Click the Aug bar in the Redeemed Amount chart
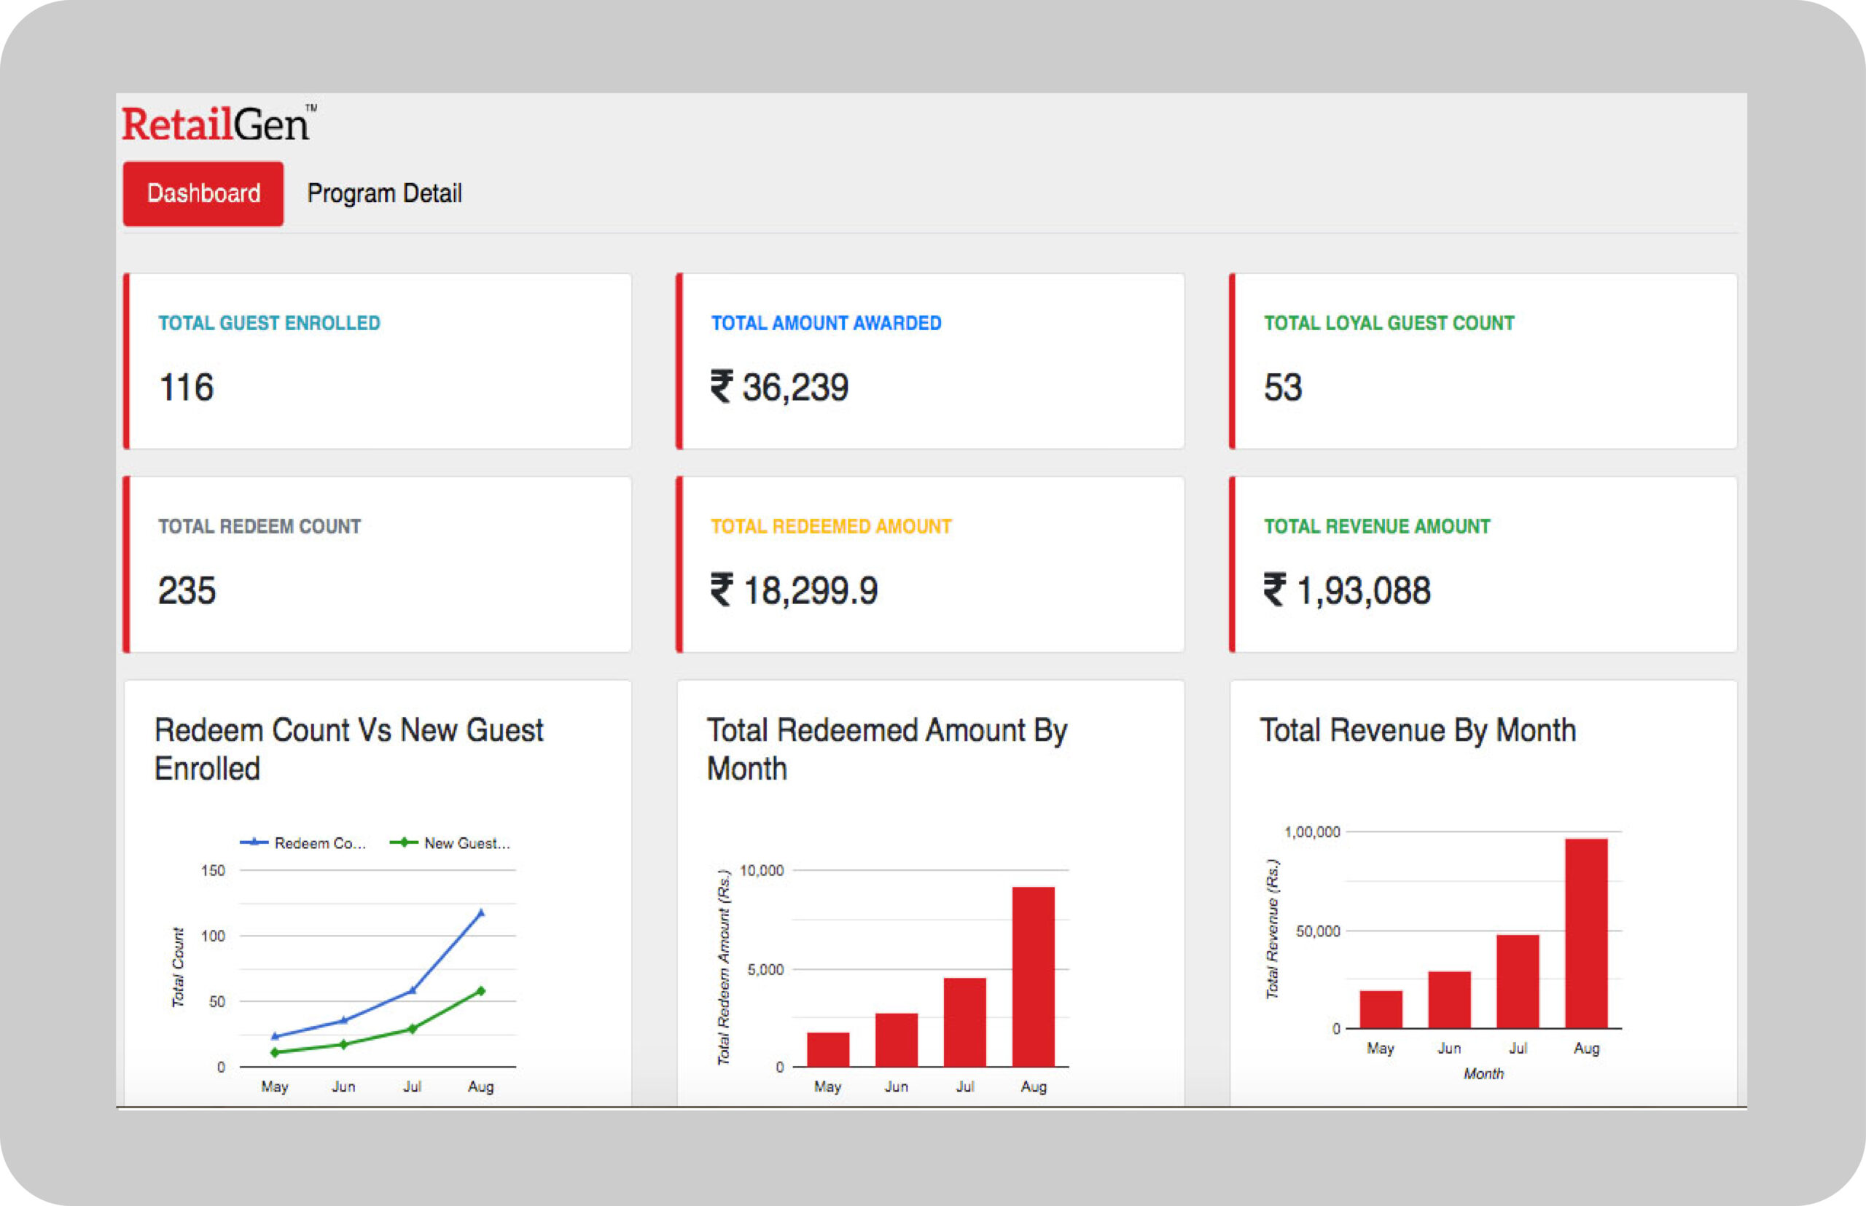This screenshot has height=1206, width=1866. [1034, 976]
